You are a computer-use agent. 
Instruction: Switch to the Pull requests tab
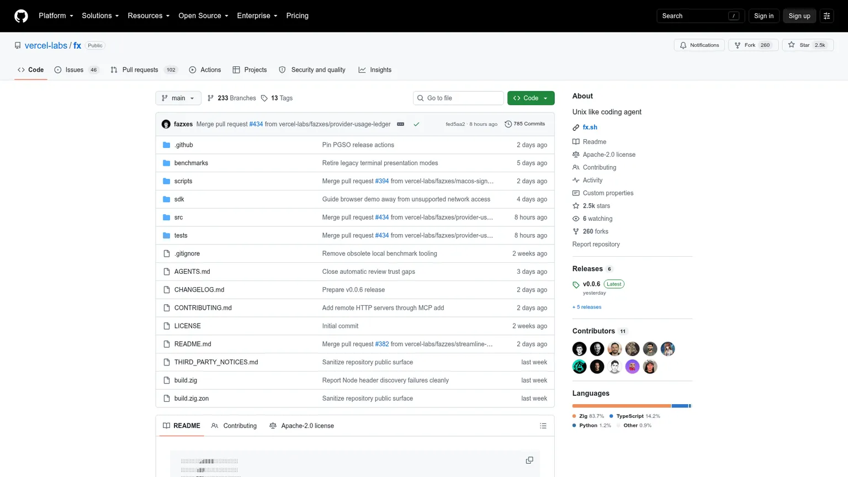(144, 70)
